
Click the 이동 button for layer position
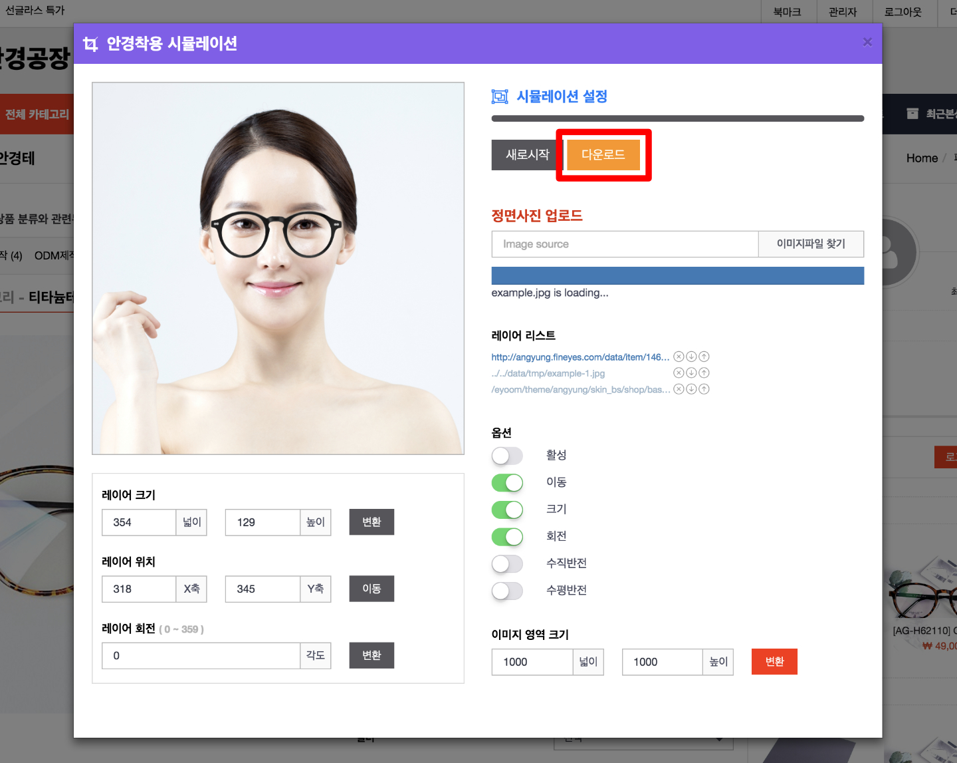point(372,589)
